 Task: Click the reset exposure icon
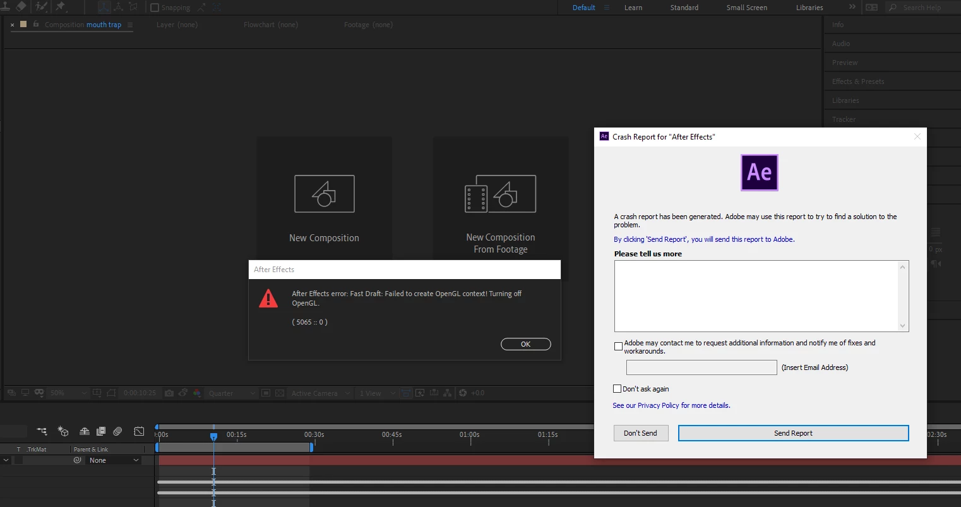point(463,393)
